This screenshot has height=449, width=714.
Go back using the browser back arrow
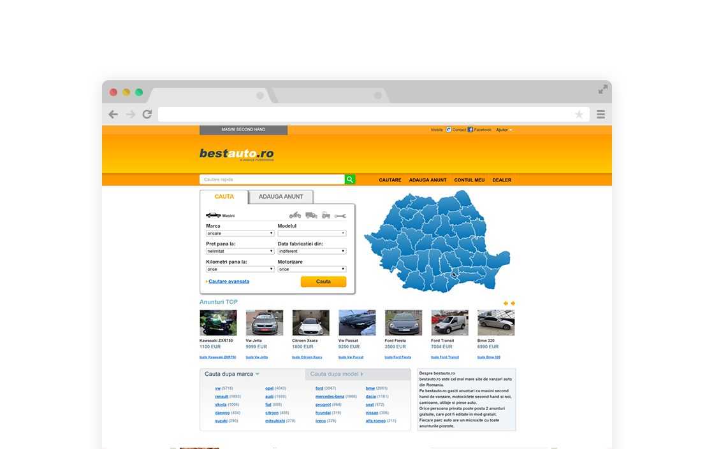(113, 114)
